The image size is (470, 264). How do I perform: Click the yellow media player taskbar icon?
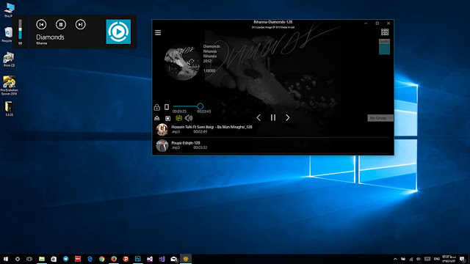pos(186,259)
